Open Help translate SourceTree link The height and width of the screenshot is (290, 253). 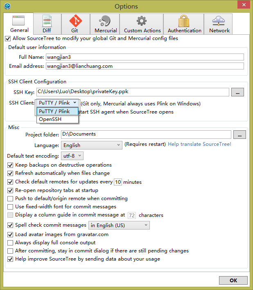pos(199,144)
